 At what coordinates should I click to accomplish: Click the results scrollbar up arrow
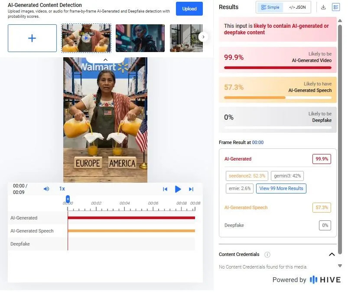click(x=340, y=21)
